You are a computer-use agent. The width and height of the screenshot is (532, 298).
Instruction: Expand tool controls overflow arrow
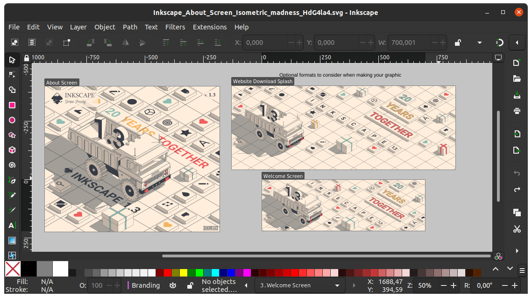[479, 43]
